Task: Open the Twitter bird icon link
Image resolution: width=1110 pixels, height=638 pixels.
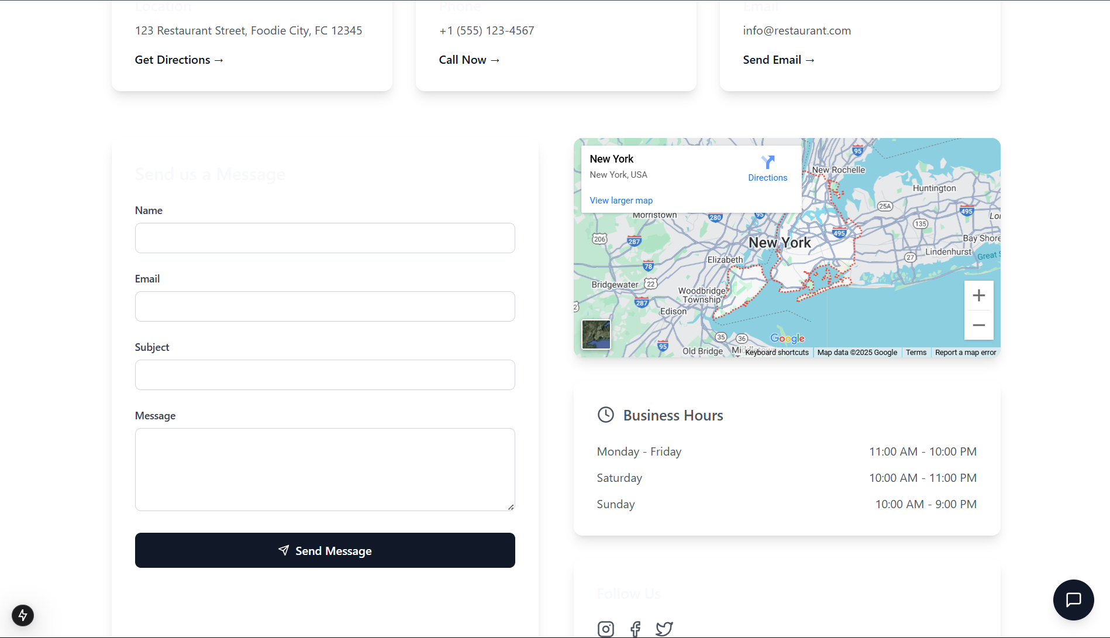Action: pos(664,629)
